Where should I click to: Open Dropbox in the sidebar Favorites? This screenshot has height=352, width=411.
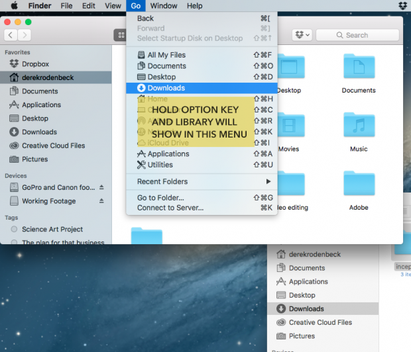click(56, 64)
